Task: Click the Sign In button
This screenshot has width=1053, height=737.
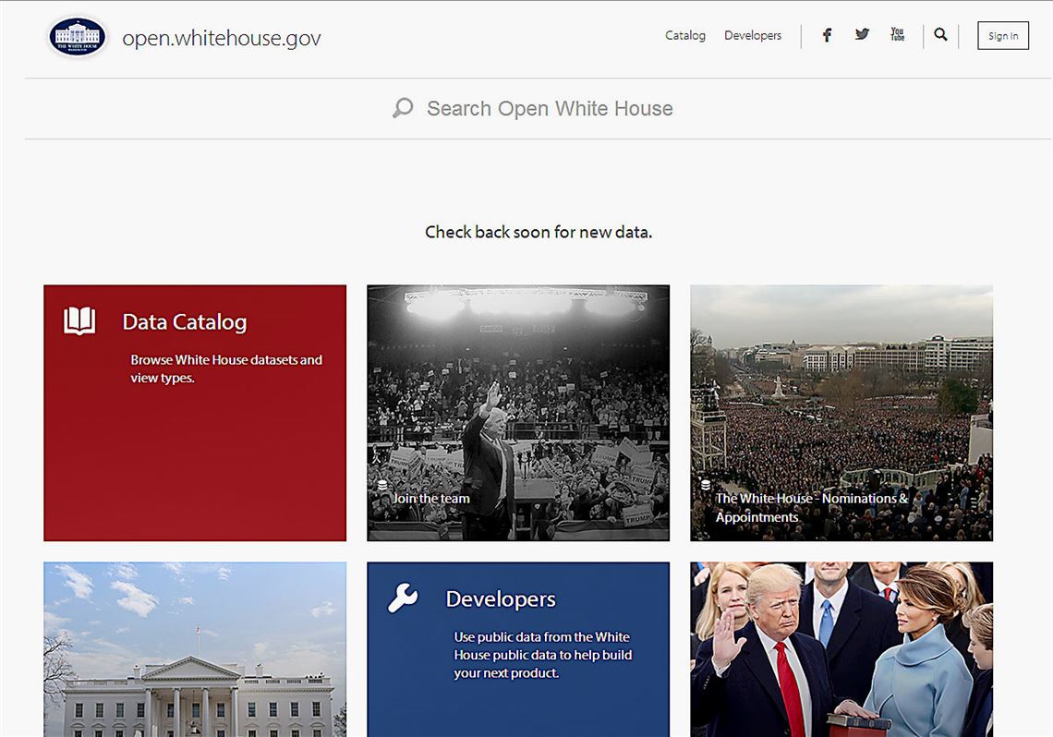Action: coord(1003,36)
